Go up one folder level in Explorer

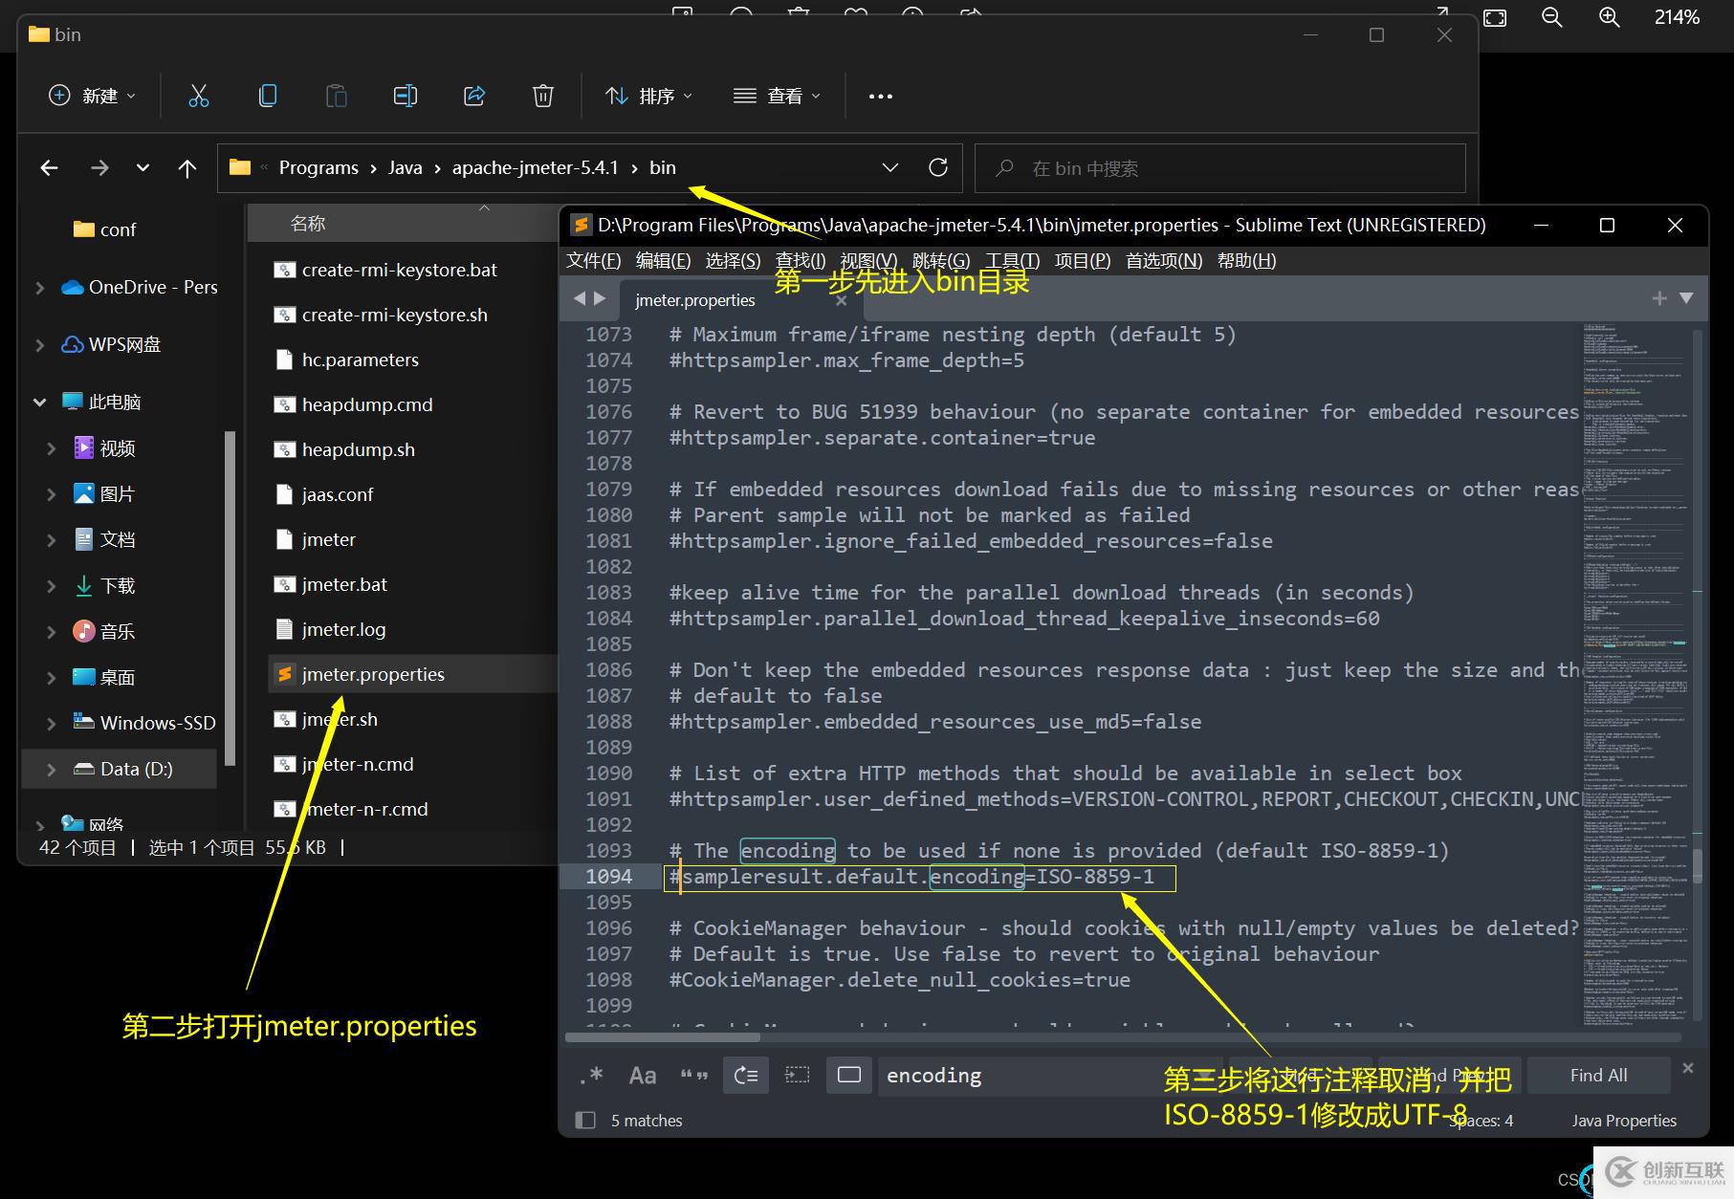187,168
